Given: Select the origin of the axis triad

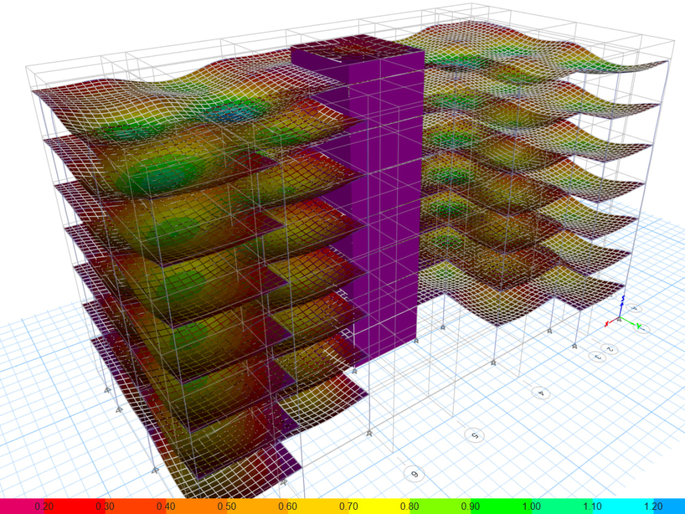Looking at the screenshot, I should click(x=620, y=316).
